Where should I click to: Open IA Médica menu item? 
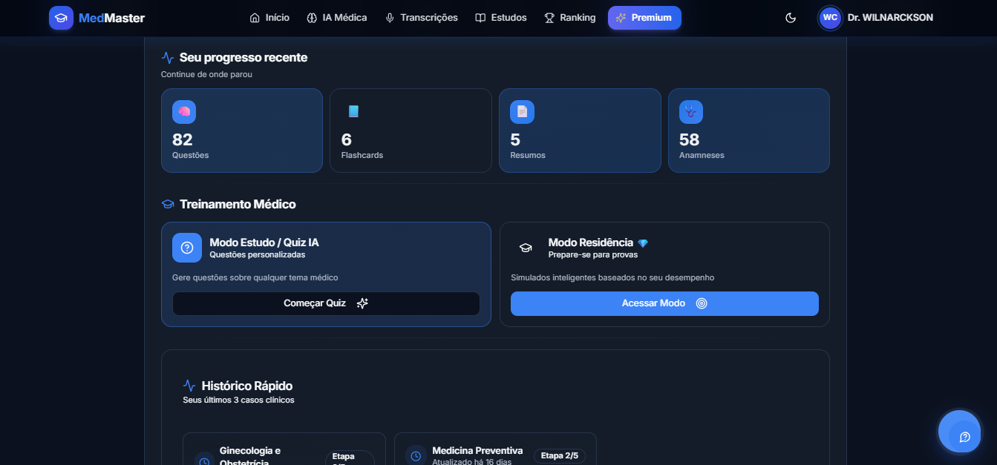337,18
